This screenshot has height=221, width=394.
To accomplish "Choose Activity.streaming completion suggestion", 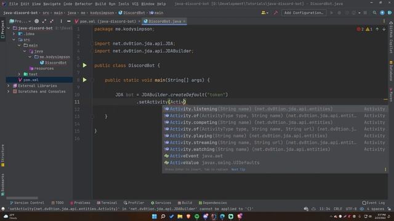I will pos(275,142).
